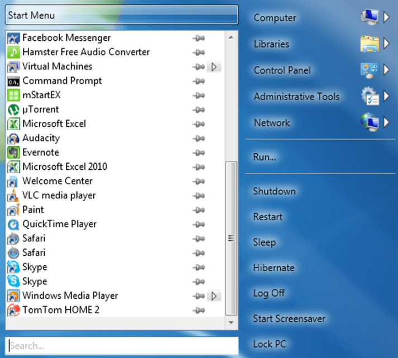Viewport: 398px width, 358px height.
Task: Pin Facebook Messenger using its pushpin
Action: click(x=199, y=39)
